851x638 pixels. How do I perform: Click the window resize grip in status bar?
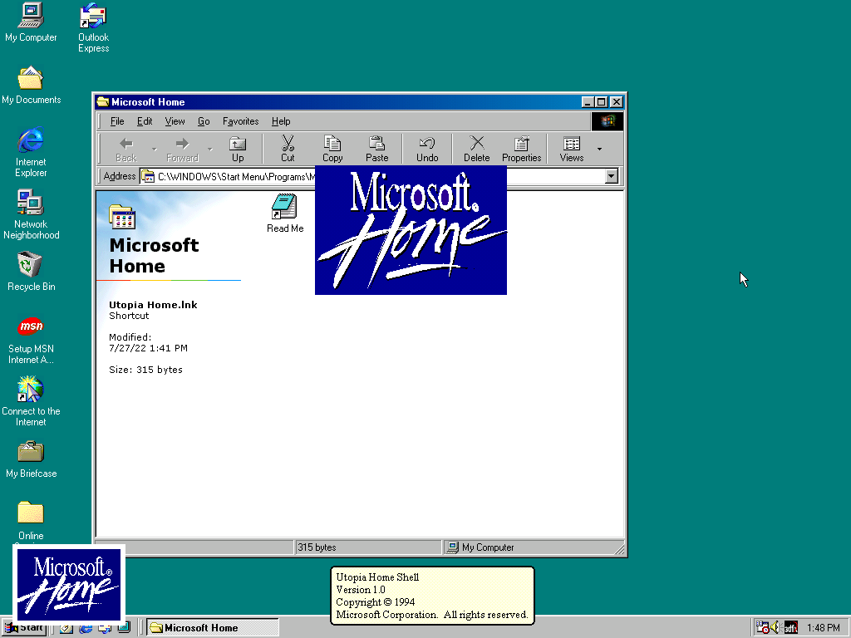[x=619, y=550]
